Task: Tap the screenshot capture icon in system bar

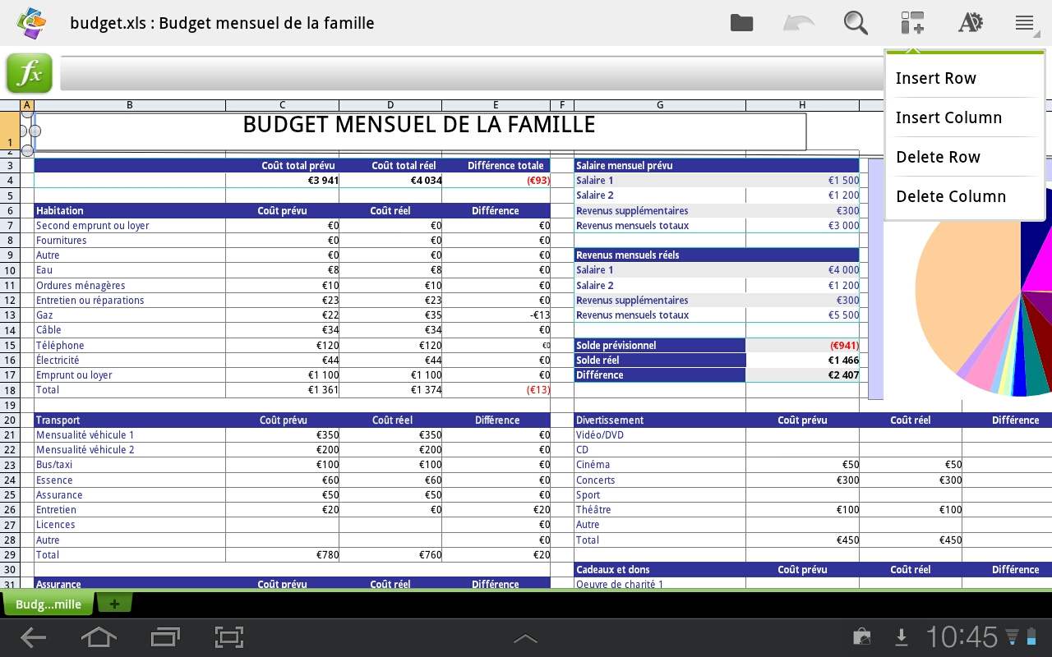Action: [229, 637]
